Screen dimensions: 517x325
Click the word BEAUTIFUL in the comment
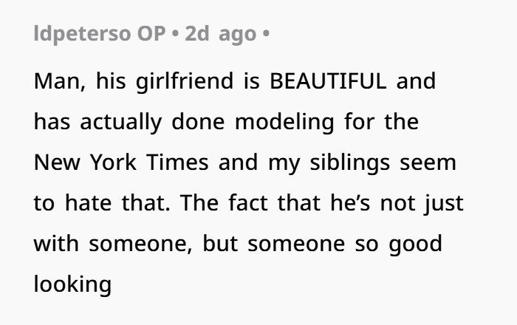(328, 81)
